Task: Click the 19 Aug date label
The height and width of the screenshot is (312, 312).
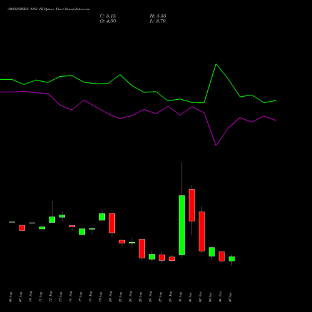Action: click(x=100, y=297)
